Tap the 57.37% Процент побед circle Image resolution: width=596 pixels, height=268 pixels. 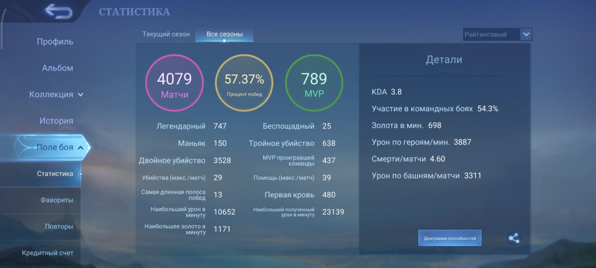coord(244,83)
